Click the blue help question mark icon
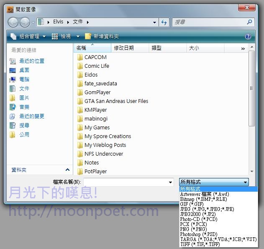The height and width of the screenshot is (249, 264). 248,36
